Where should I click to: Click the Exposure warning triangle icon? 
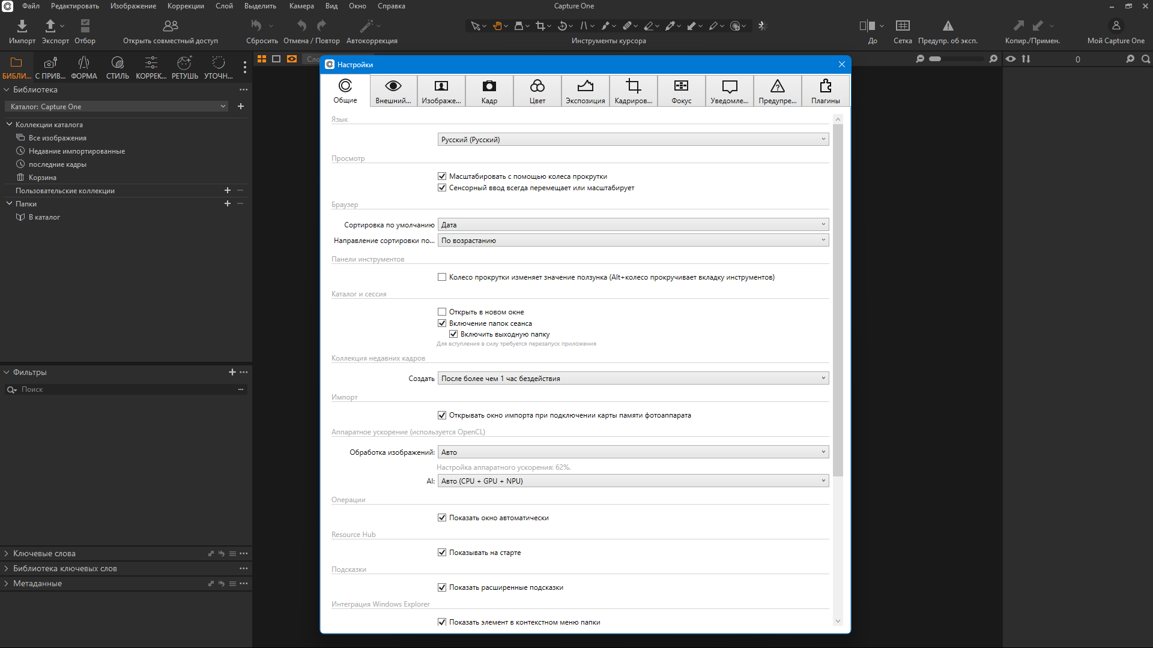(x=948, y=26)
